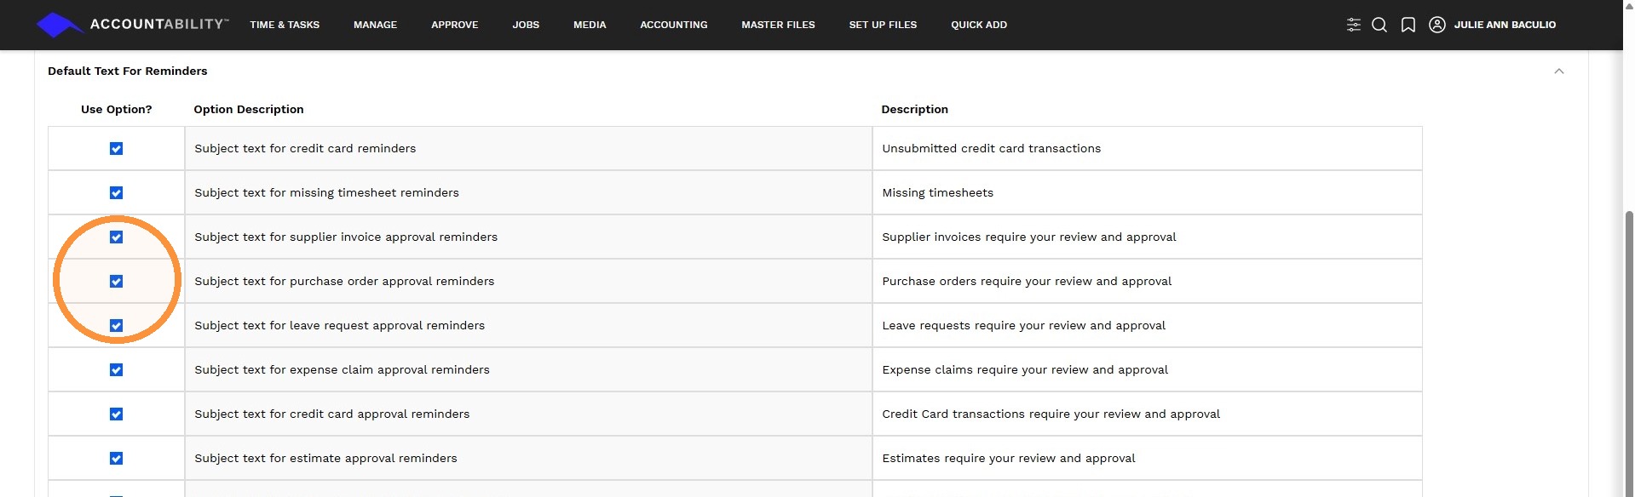Open the Media menu
This screenshot has width=1635, height=497.
click(590, 25)
